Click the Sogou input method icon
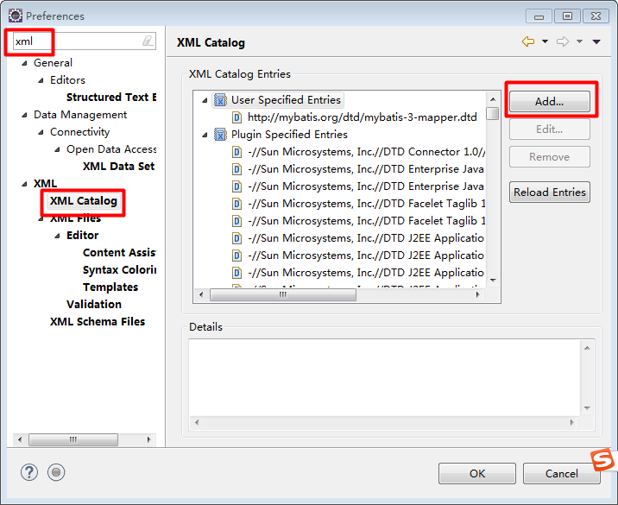Image resolution: width=618 pixels, height=505 pixels. click(x=603, y=460)
